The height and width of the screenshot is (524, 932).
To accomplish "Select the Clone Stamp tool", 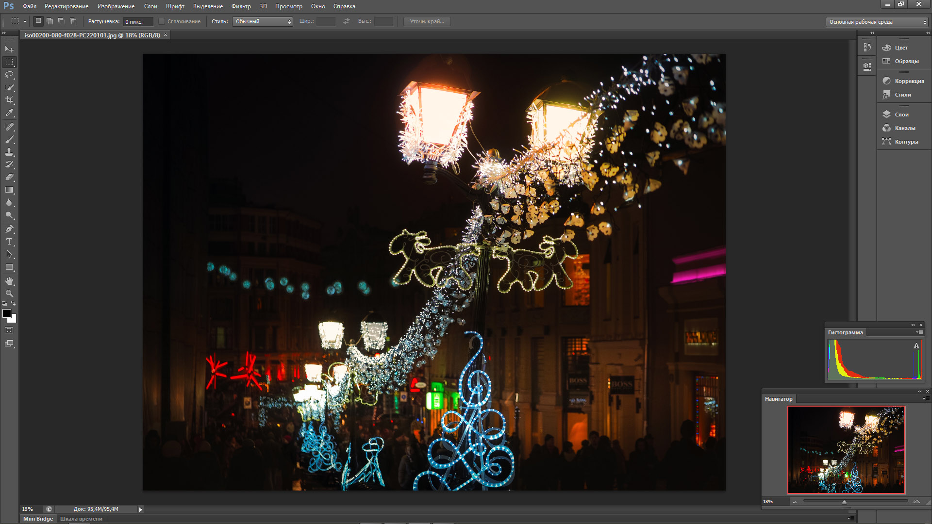I will coord(9,152).
